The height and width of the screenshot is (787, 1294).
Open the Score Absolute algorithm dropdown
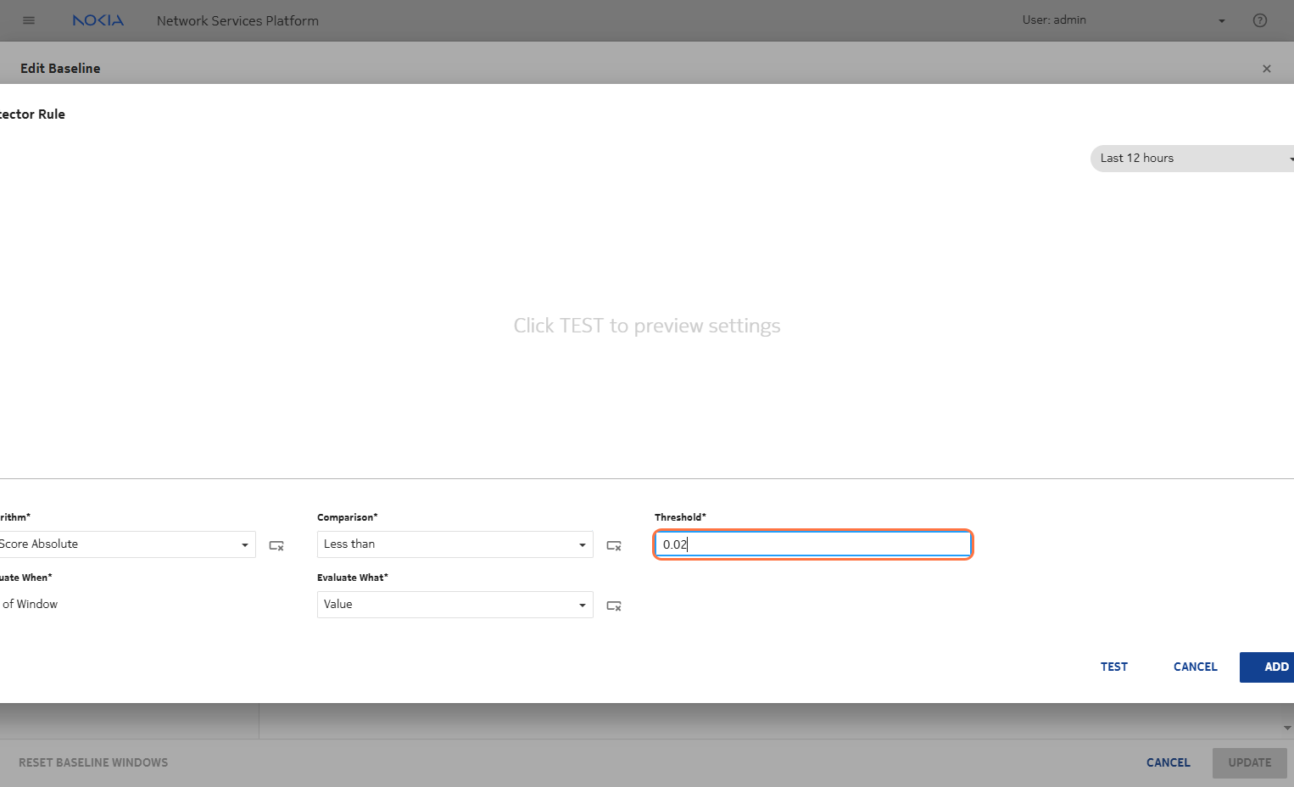coord(127,544)
